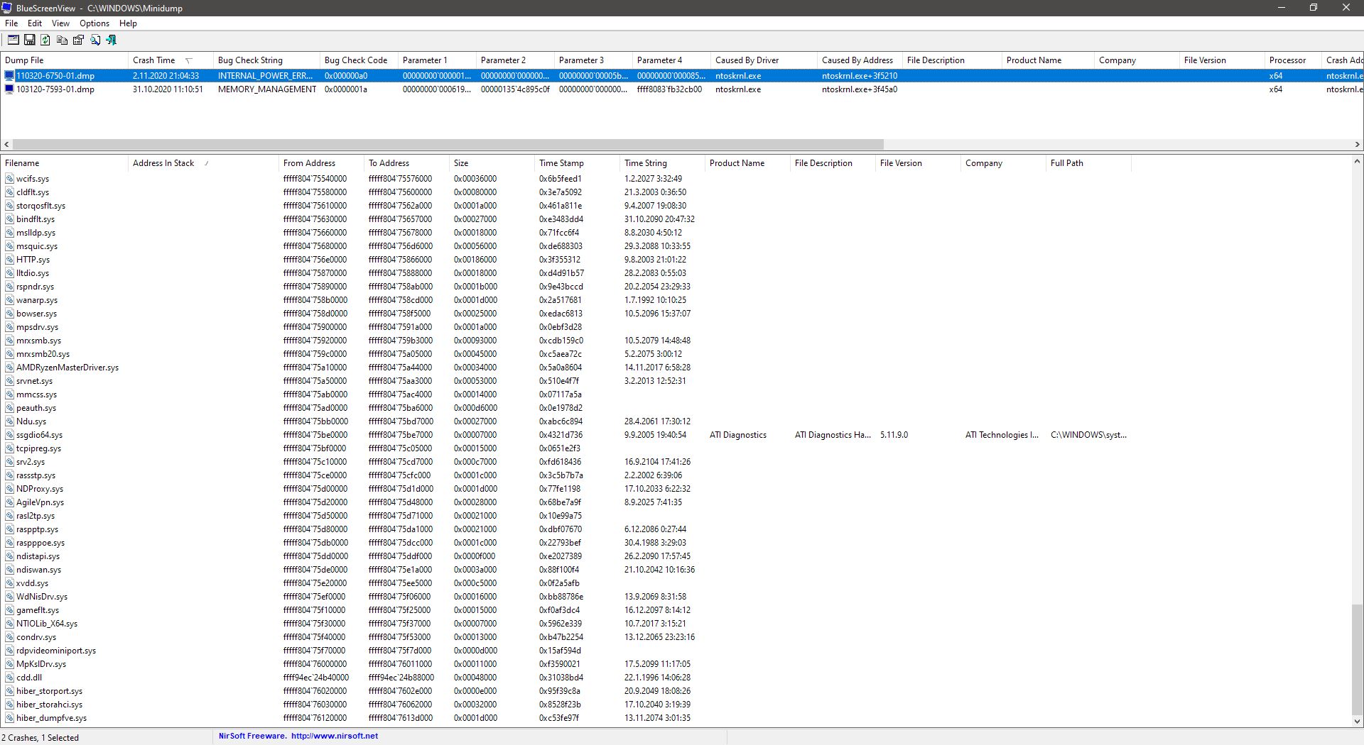This screenshot has width=1364, height=745.
Task: Open the Options menu
Action: click(x=94, y=23)
